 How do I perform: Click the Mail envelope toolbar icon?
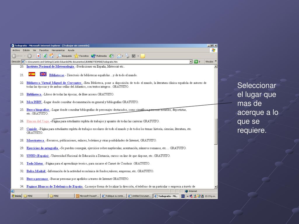coord(119,56)
